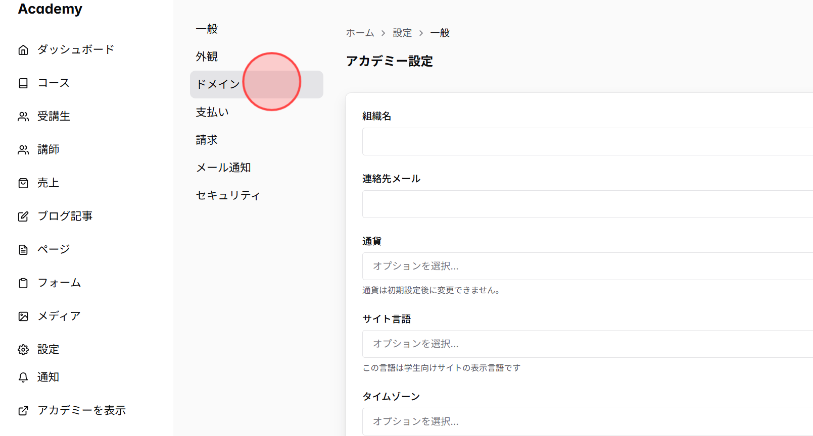Open フォーム section
The width and height of the screenshot is (813, 436).
(x=59, y=283)
